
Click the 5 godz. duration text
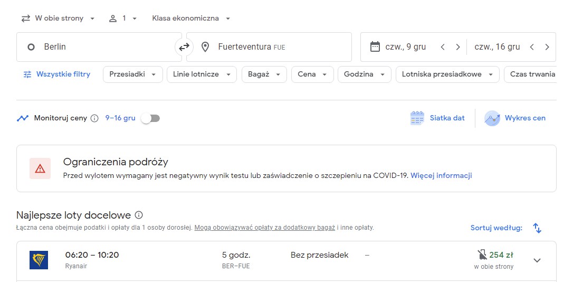[236, 255]
